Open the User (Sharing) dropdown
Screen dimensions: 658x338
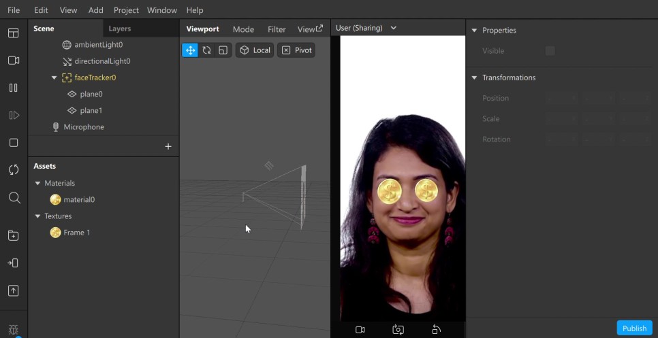pos(366,28)
